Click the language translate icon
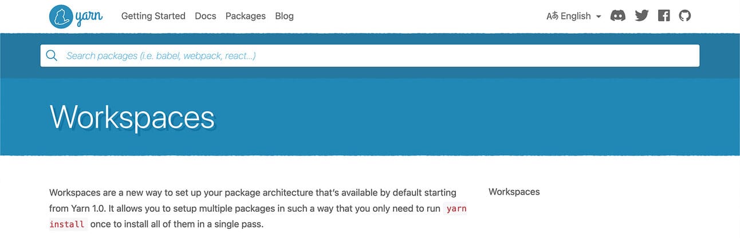Image resolution: width=740 pixels, height=238 pixels. coord(552,16)
